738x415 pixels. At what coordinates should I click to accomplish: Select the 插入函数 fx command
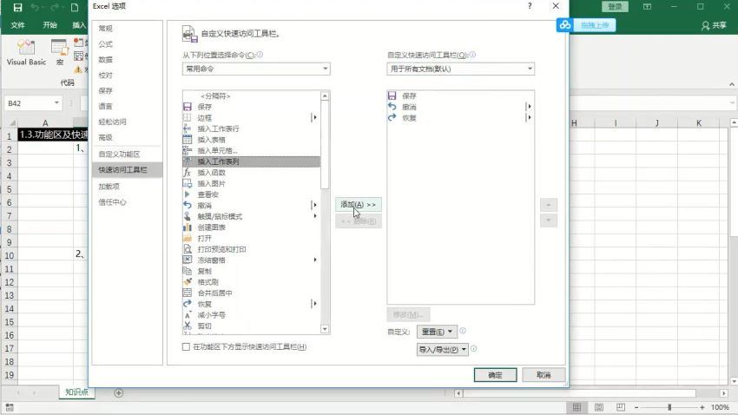tap(251, 173)
